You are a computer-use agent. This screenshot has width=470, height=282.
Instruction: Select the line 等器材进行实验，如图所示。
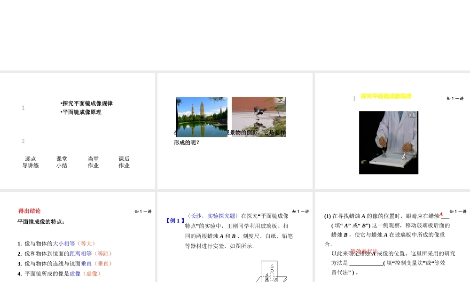tap(221, 246)
